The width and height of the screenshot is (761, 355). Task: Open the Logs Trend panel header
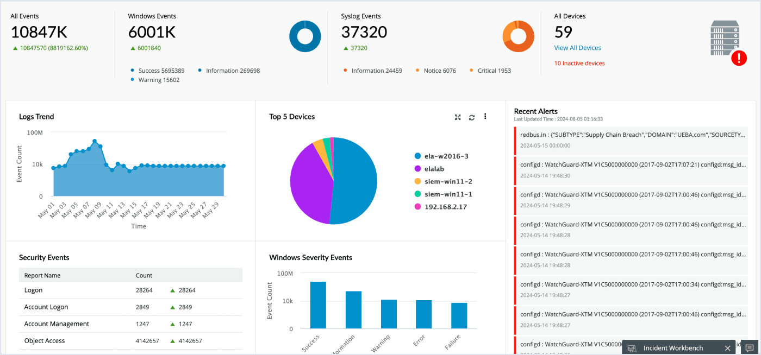point(36,116)
